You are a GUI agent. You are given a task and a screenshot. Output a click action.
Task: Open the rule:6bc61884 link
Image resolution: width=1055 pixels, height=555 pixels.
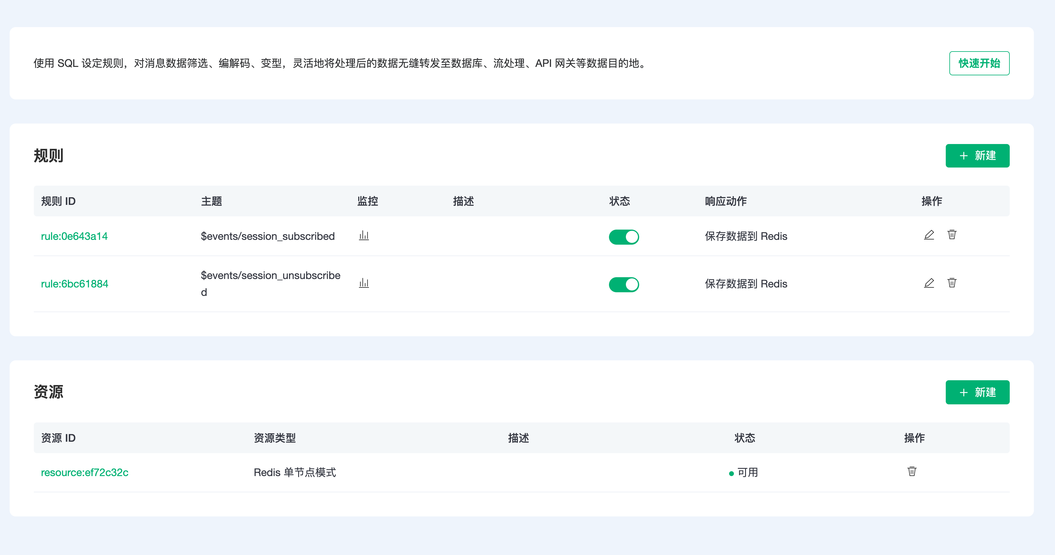[x=75, y=284]
